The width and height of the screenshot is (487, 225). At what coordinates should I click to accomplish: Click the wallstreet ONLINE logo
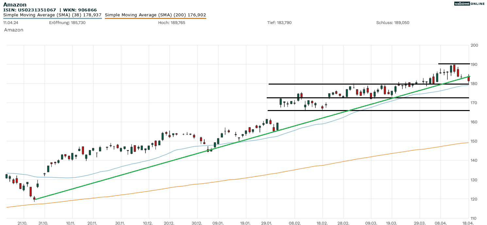point(469,4)
